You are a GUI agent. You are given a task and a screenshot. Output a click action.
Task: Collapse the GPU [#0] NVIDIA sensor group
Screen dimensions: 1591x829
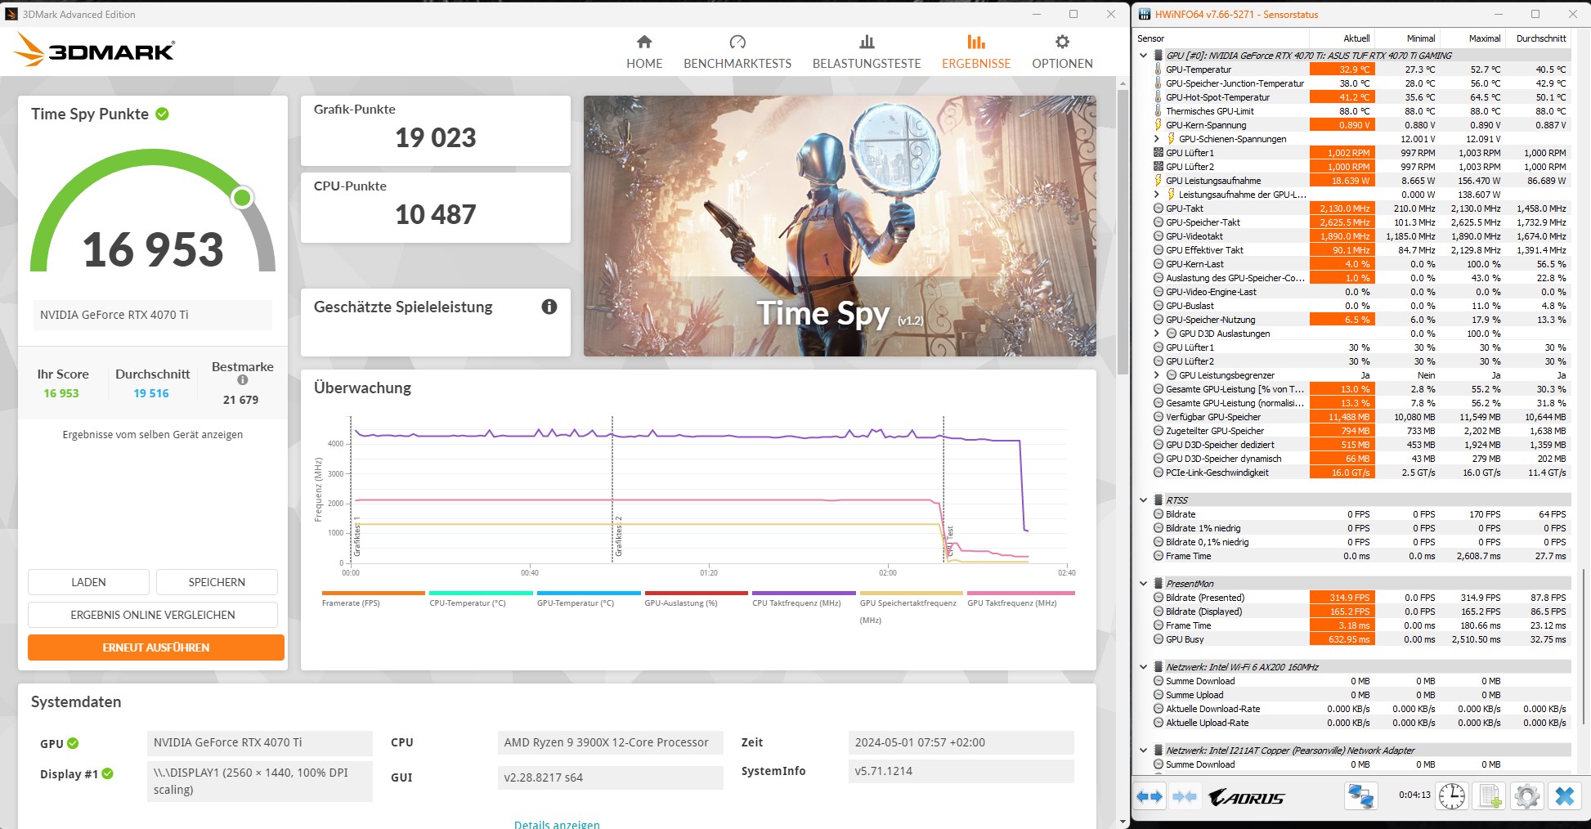point(1143,56)
